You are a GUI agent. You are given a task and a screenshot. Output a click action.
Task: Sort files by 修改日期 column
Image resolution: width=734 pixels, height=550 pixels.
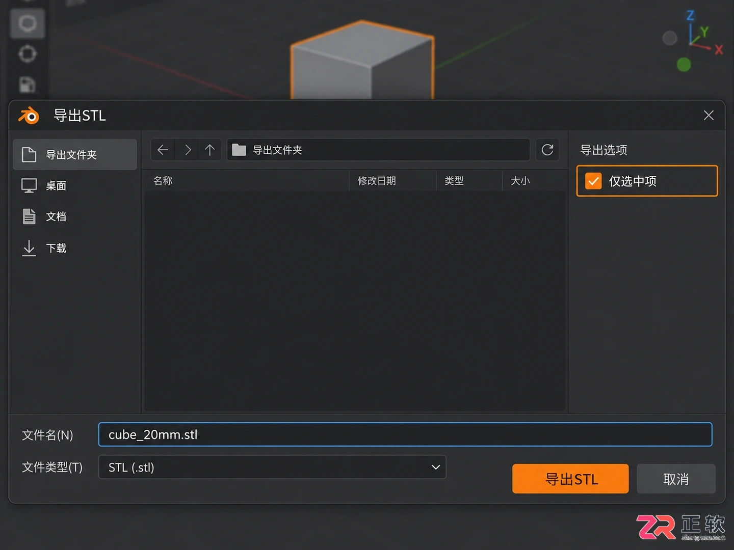tap(392, 181)
